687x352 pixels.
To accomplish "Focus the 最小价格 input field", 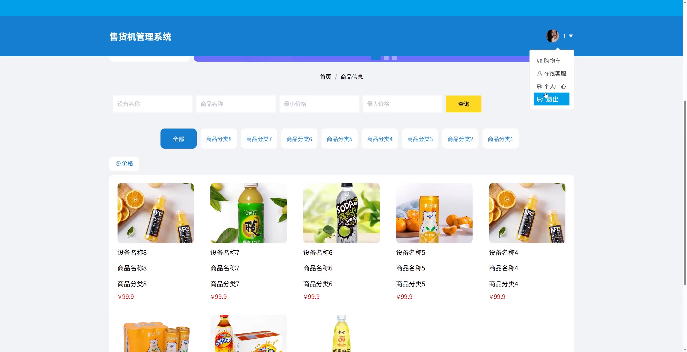I will point(319,104).
